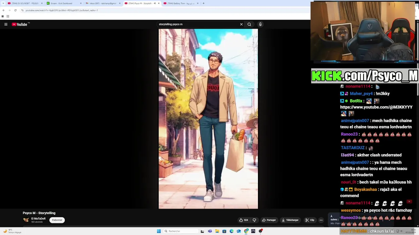This screenshot has width=419, height=235.
Task: Click the YouTube search magnifier button
Action: pos(249,24)
